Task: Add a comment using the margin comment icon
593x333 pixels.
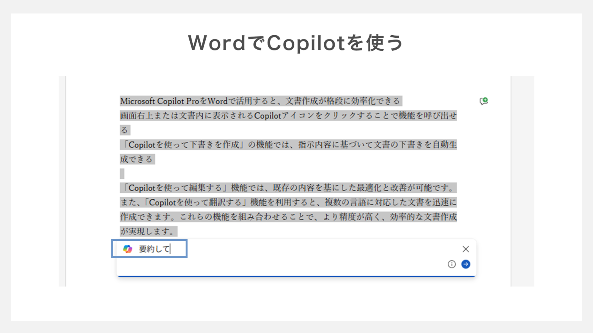Action: click(484, 101)
